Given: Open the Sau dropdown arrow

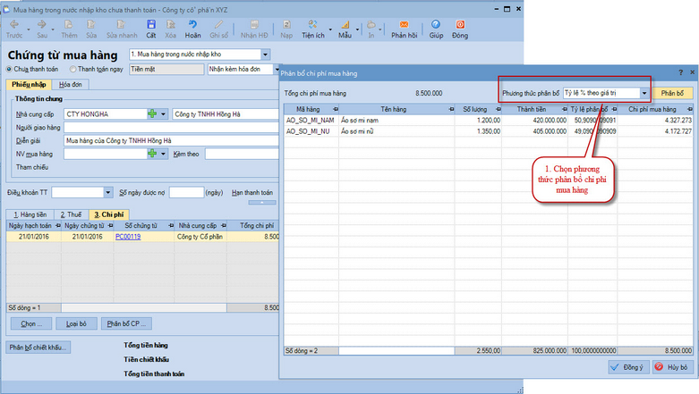Looking at the screenshot, I should click(53, 29).
